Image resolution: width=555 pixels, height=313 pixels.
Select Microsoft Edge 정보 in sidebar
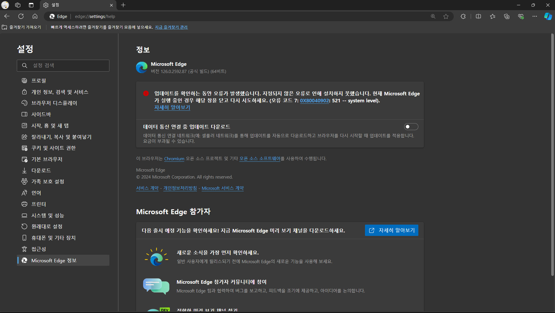click(x=63, y=260)
